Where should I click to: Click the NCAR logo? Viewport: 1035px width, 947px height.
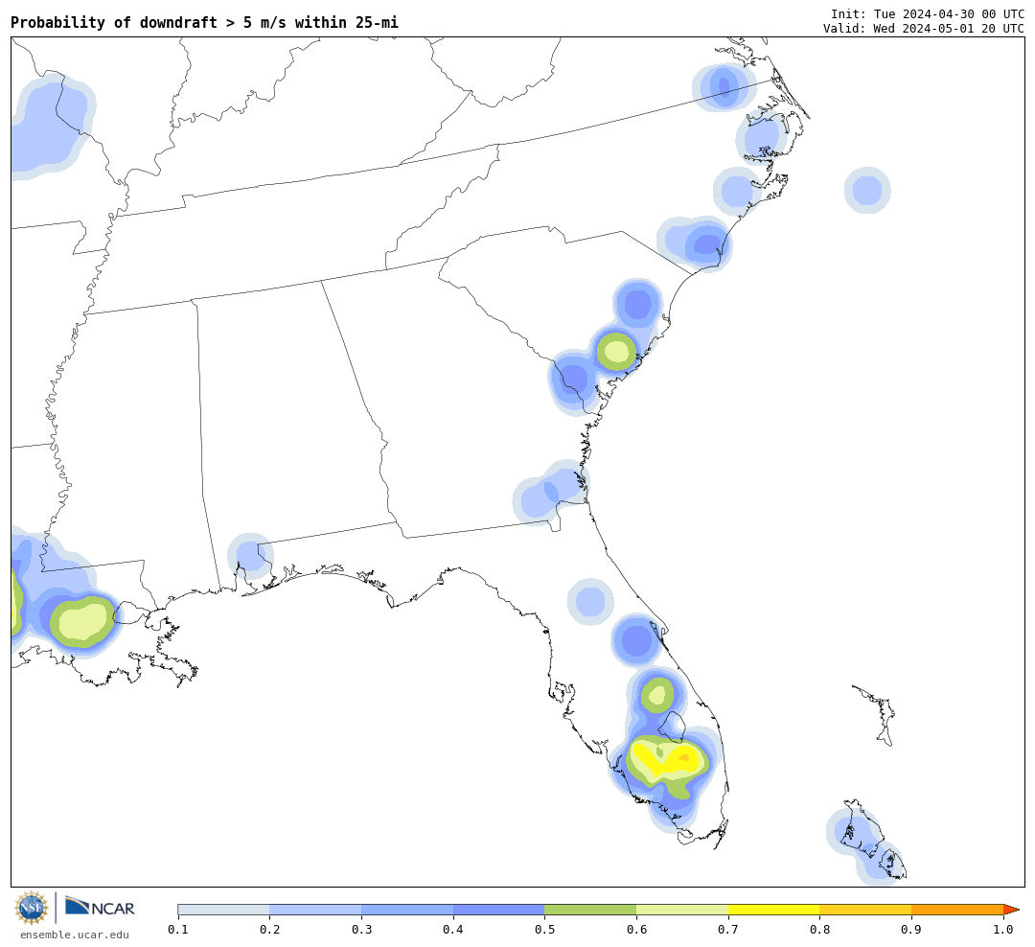coord(101,907)
